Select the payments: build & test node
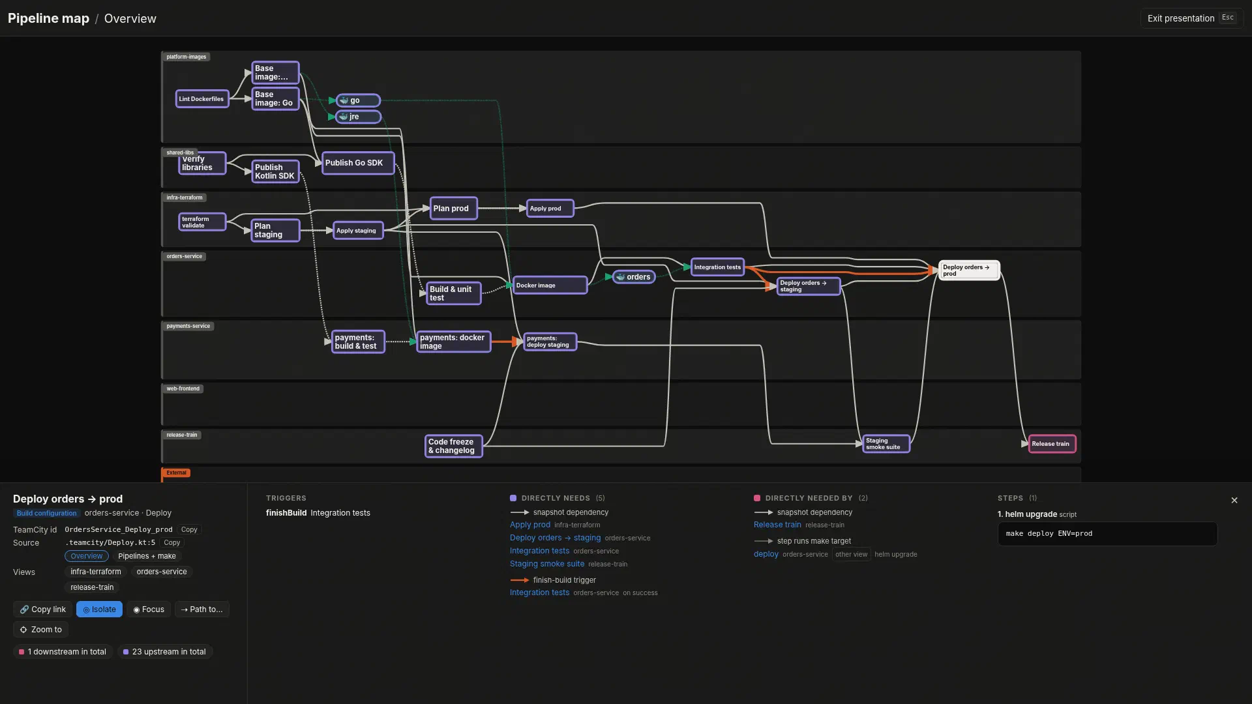Screen dimensions: 1252x704 coord(358,342)
